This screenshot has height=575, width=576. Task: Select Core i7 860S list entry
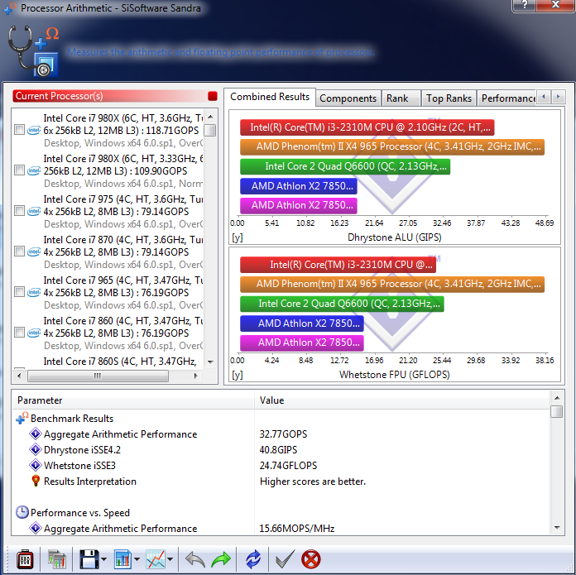tap(120, 362)
